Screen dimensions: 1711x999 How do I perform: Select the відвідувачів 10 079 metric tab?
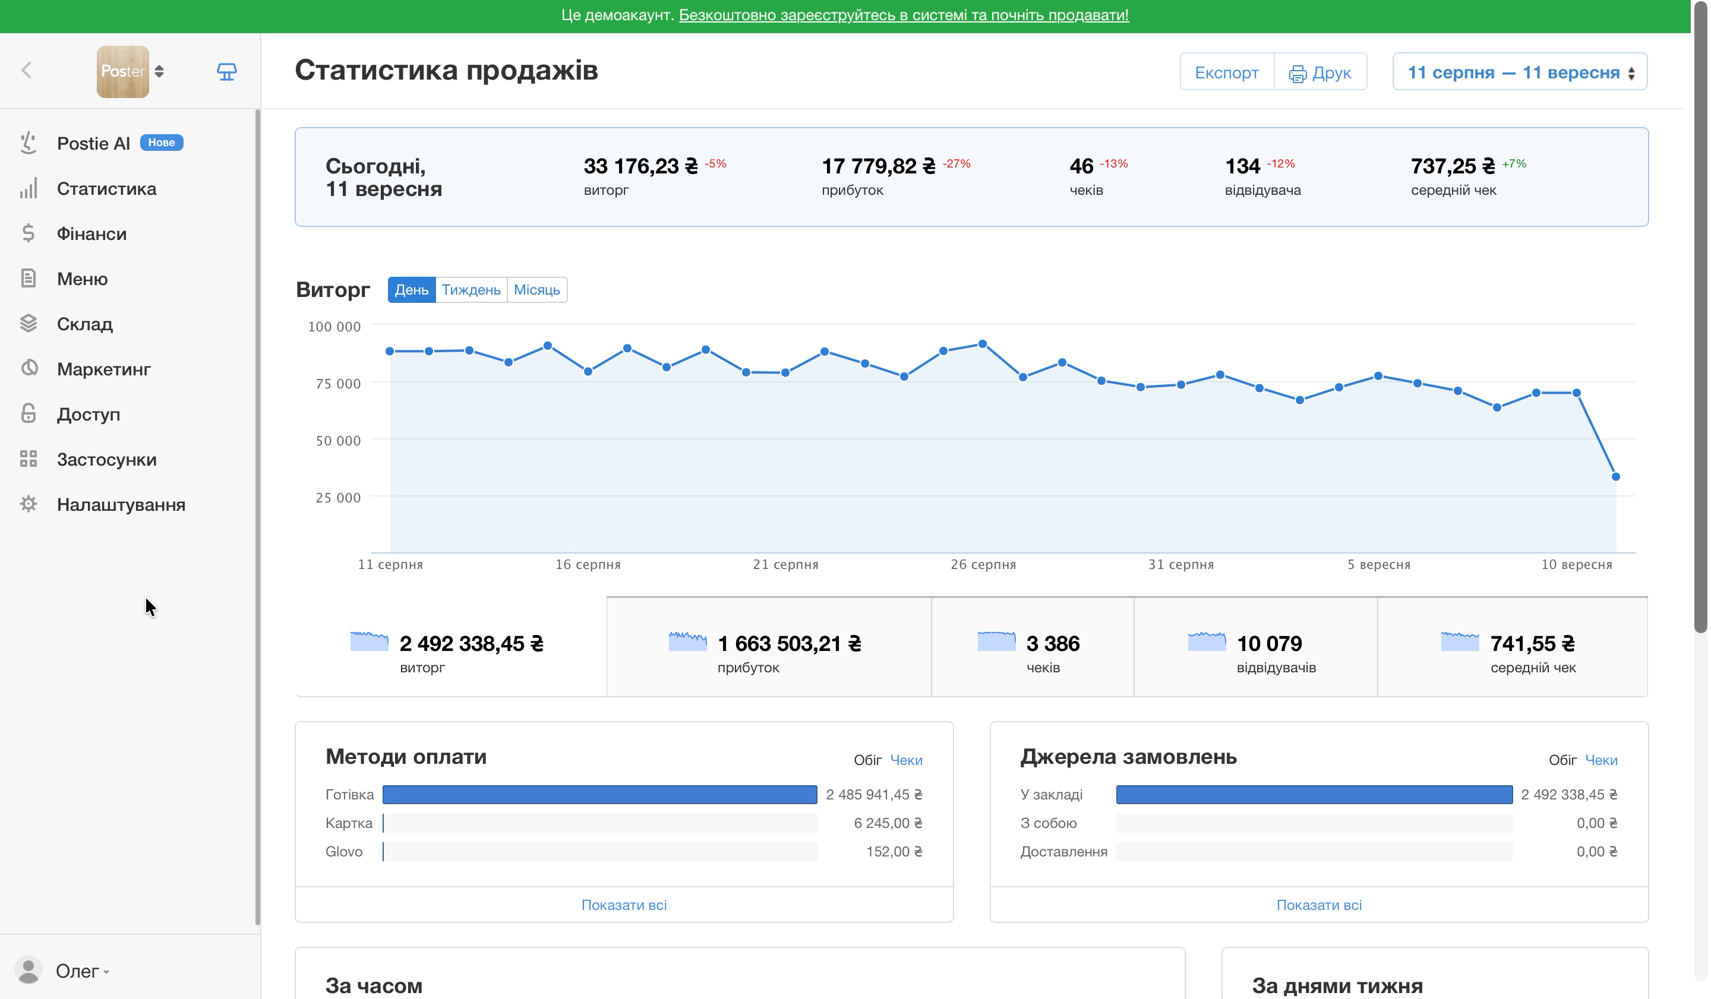[1256, 647]
